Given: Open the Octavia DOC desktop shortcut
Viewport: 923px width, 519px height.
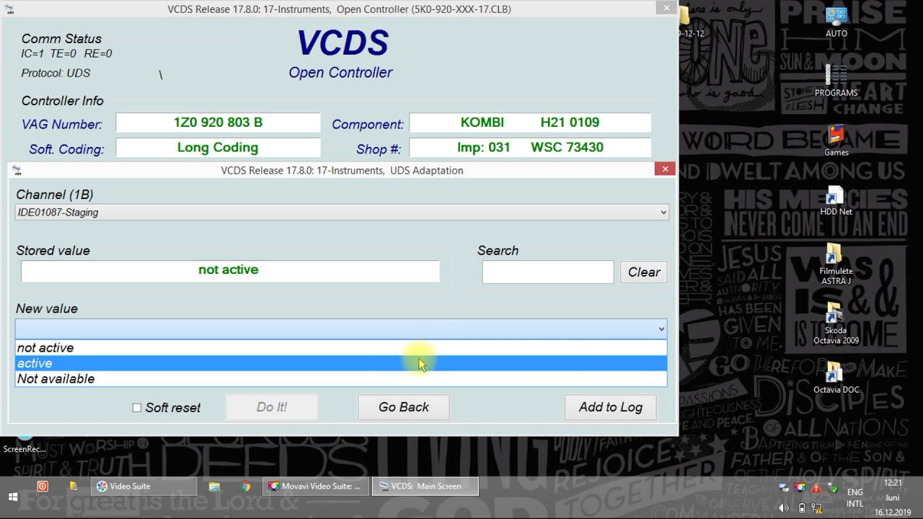Looking at the screenshot, I should click(836, 378).
